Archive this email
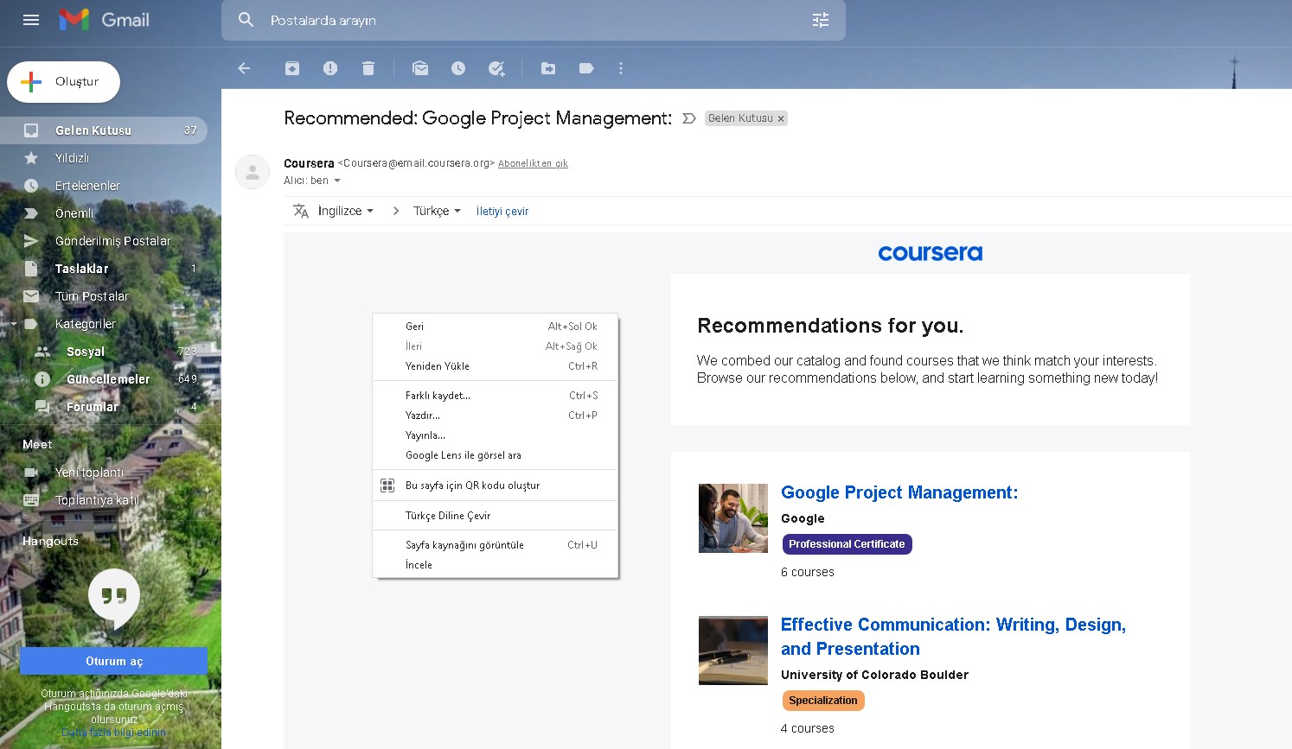Screen dimensions: 1292x749 291,68
